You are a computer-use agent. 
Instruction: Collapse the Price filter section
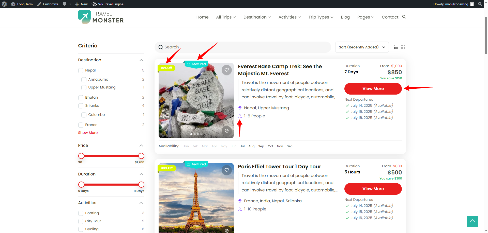[x=141, y=146]
